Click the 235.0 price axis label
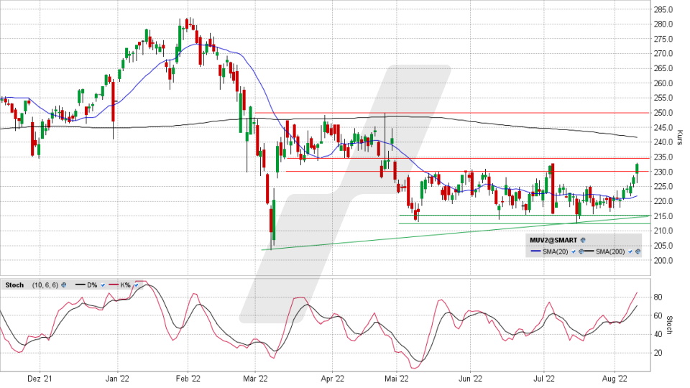 point(663,157)
